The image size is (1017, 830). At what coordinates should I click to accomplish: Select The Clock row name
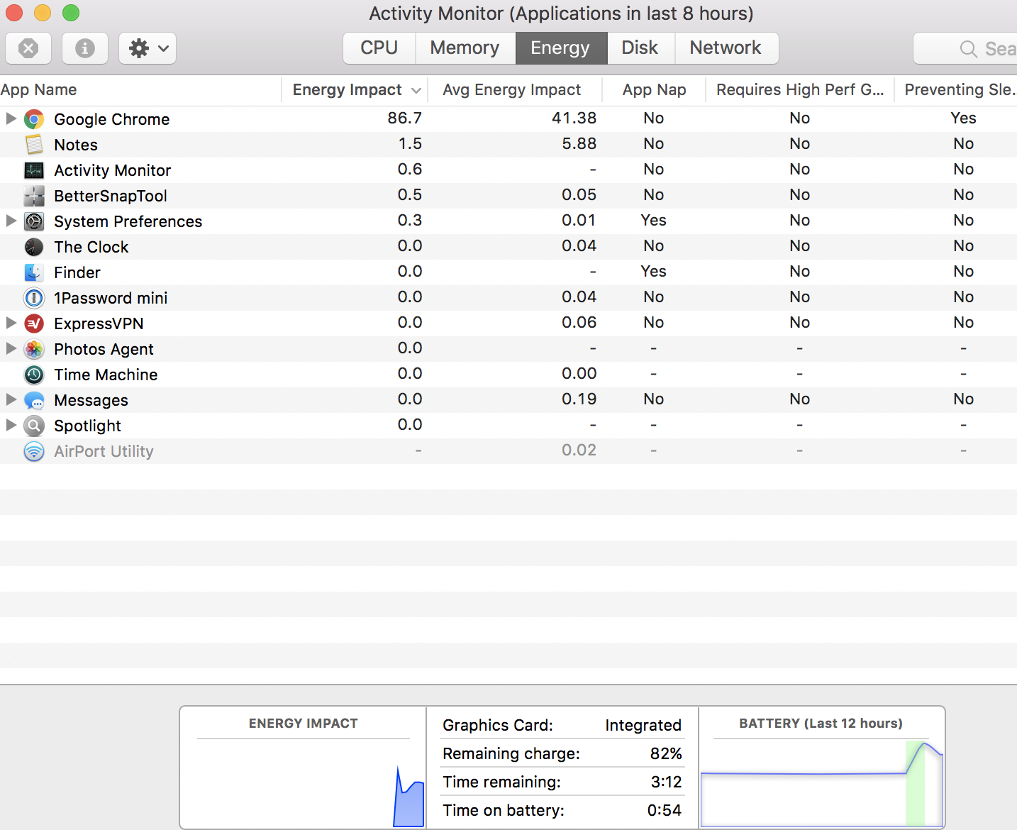pos(91,247)
